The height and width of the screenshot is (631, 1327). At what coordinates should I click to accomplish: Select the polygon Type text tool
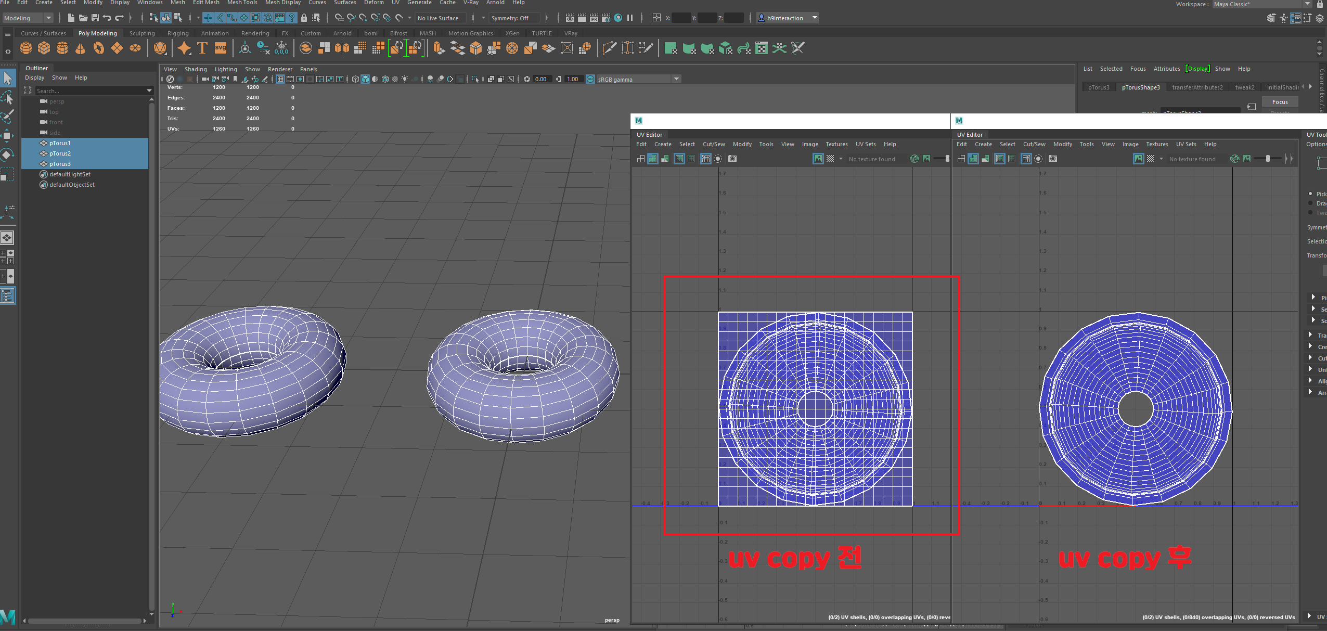[202, 48]
